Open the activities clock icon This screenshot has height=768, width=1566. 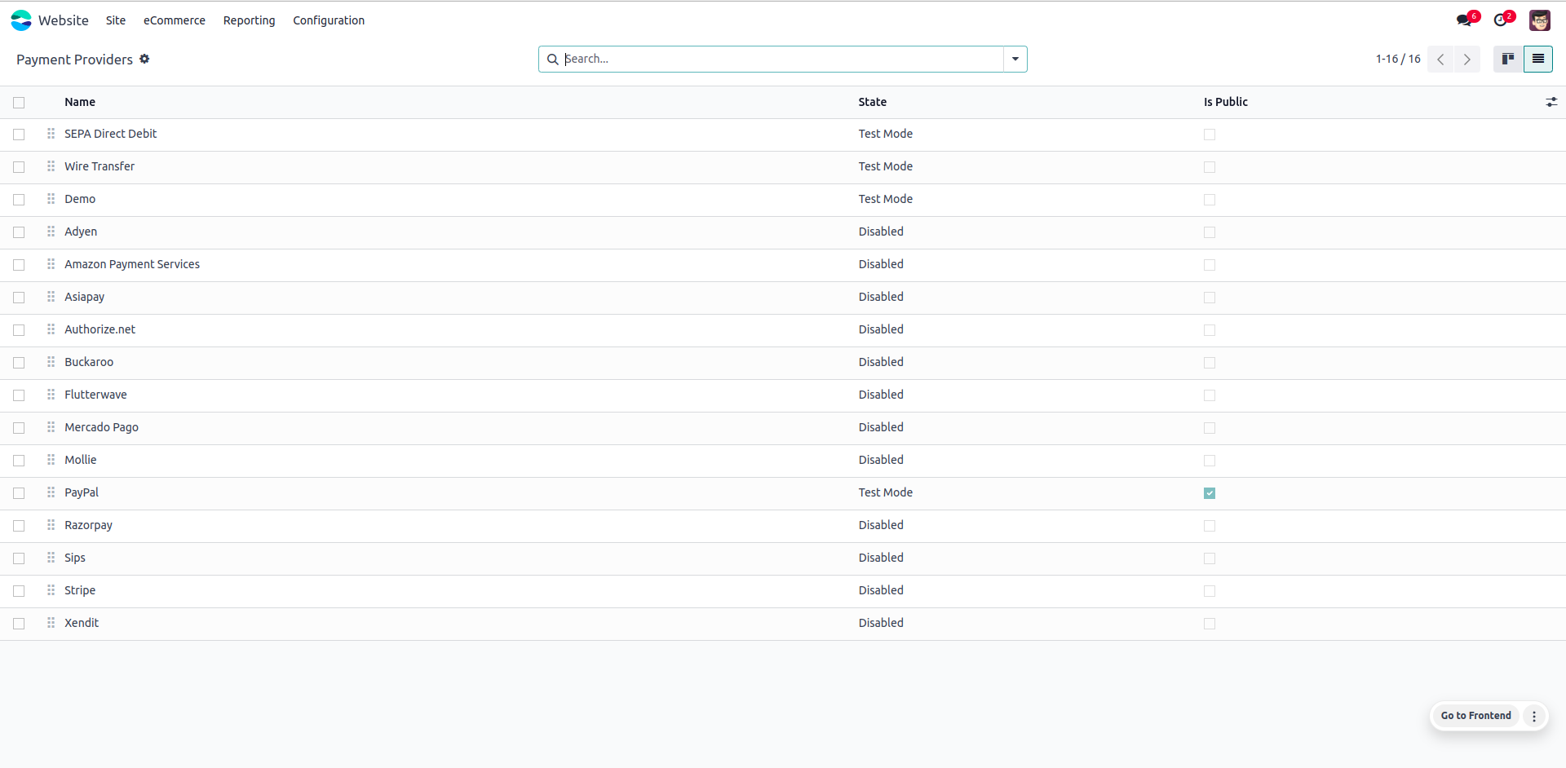(1501, 20)
